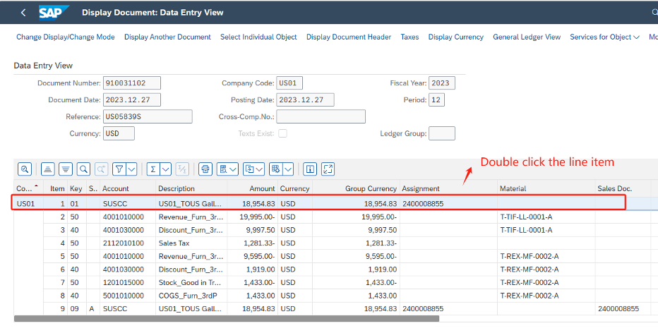Toggle the Texts Exist checkbox

coord(282,133)
